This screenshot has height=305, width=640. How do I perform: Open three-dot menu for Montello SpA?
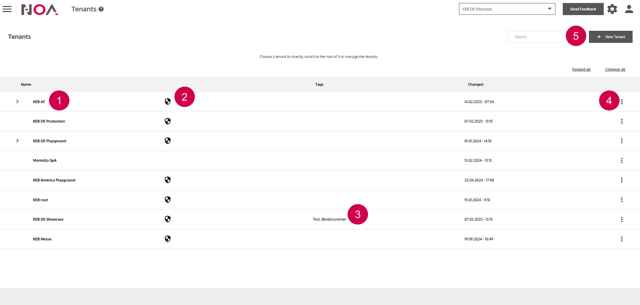(x=621, y=161)
